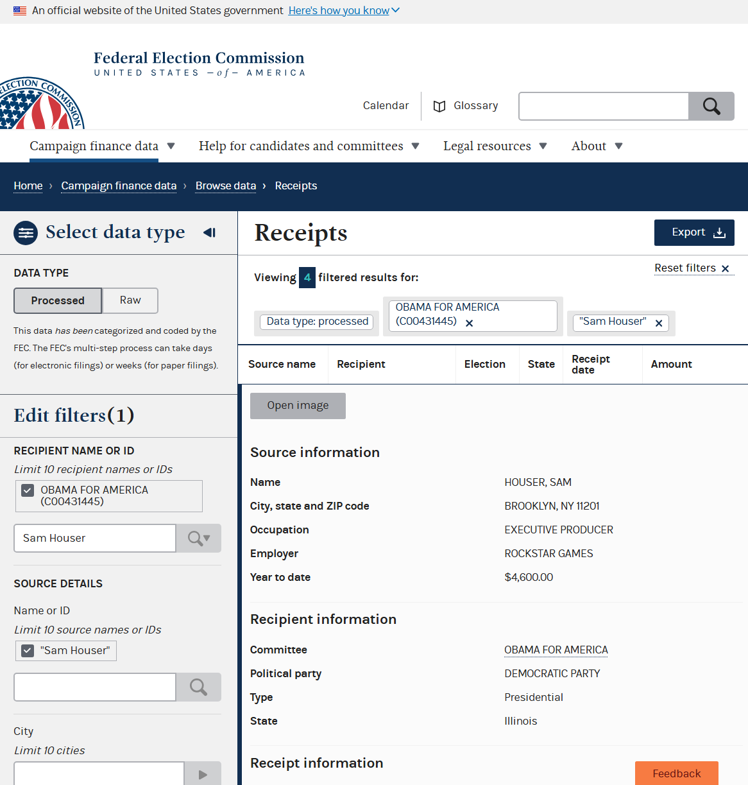The height and width of the screenshot is (785, 748).
Task: Go to Home breadcrumb
Action: (28, 185)
